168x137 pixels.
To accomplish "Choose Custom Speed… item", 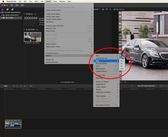I will click(106, 71).
